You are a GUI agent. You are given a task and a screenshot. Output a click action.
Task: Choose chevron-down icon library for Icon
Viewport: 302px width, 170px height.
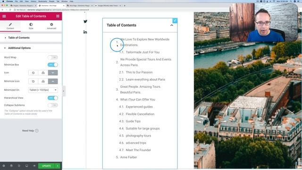coord(53,73)
